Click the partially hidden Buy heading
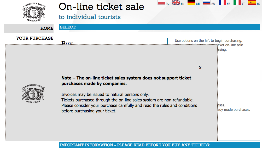 (x=67, y=43)
